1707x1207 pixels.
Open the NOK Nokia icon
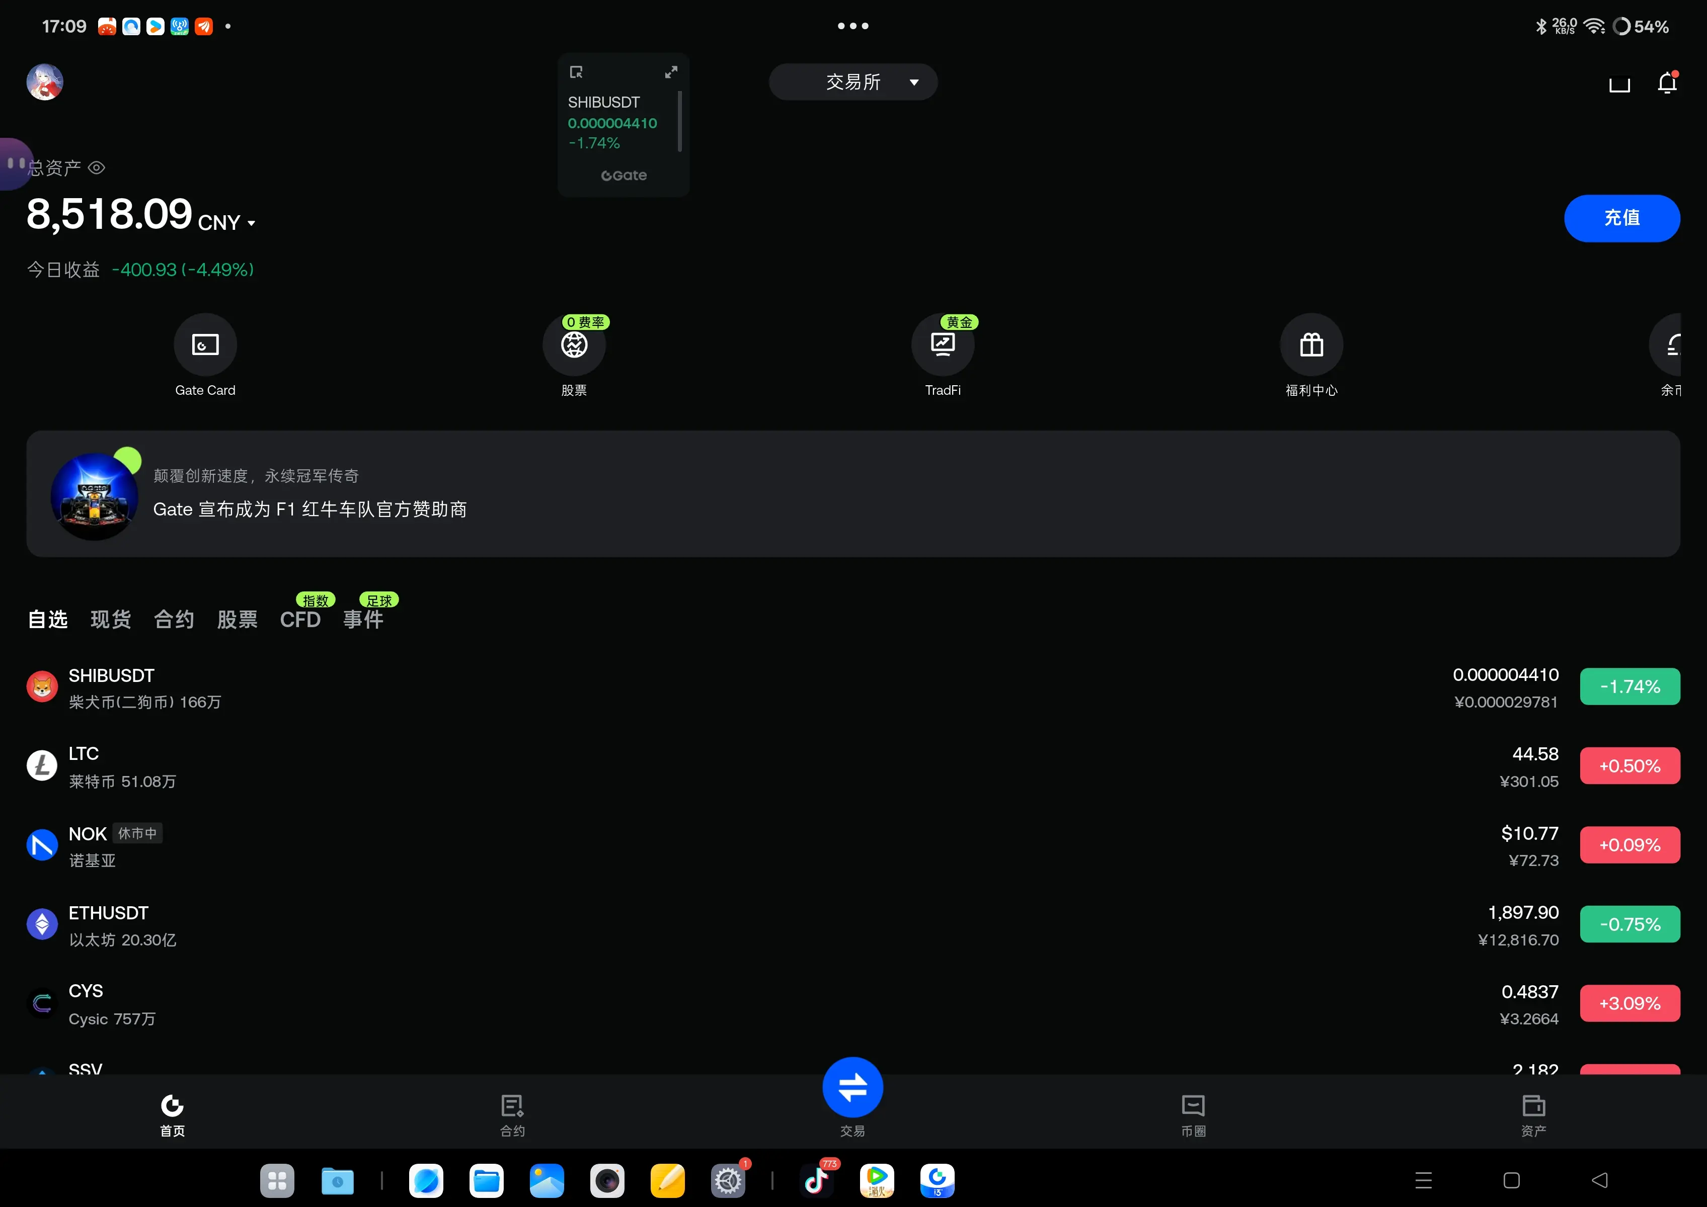(x=42, y=845)
